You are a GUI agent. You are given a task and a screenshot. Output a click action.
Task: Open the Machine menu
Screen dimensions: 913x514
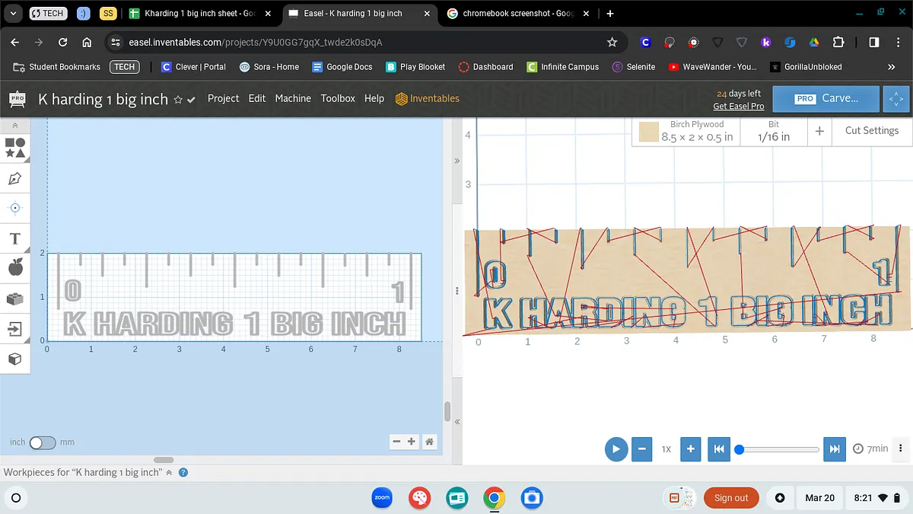tap(293, 98)
